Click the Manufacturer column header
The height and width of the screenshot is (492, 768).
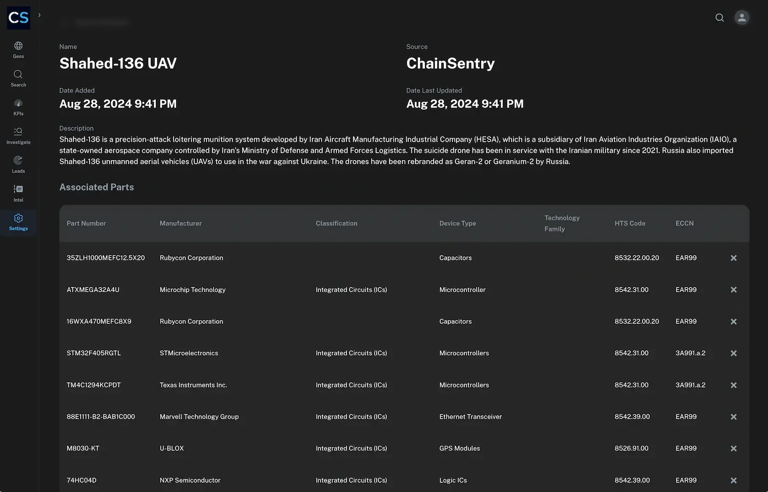[x=181, y=223]
